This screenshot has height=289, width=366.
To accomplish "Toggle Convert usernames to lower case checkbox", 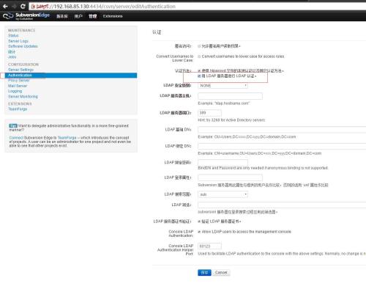I will pyautogui.click(x=199, y=56).
